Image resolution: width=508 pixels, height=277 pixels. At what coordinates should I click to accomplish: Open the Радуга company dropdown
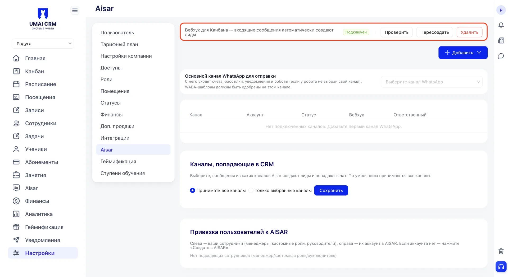(43, 44)
